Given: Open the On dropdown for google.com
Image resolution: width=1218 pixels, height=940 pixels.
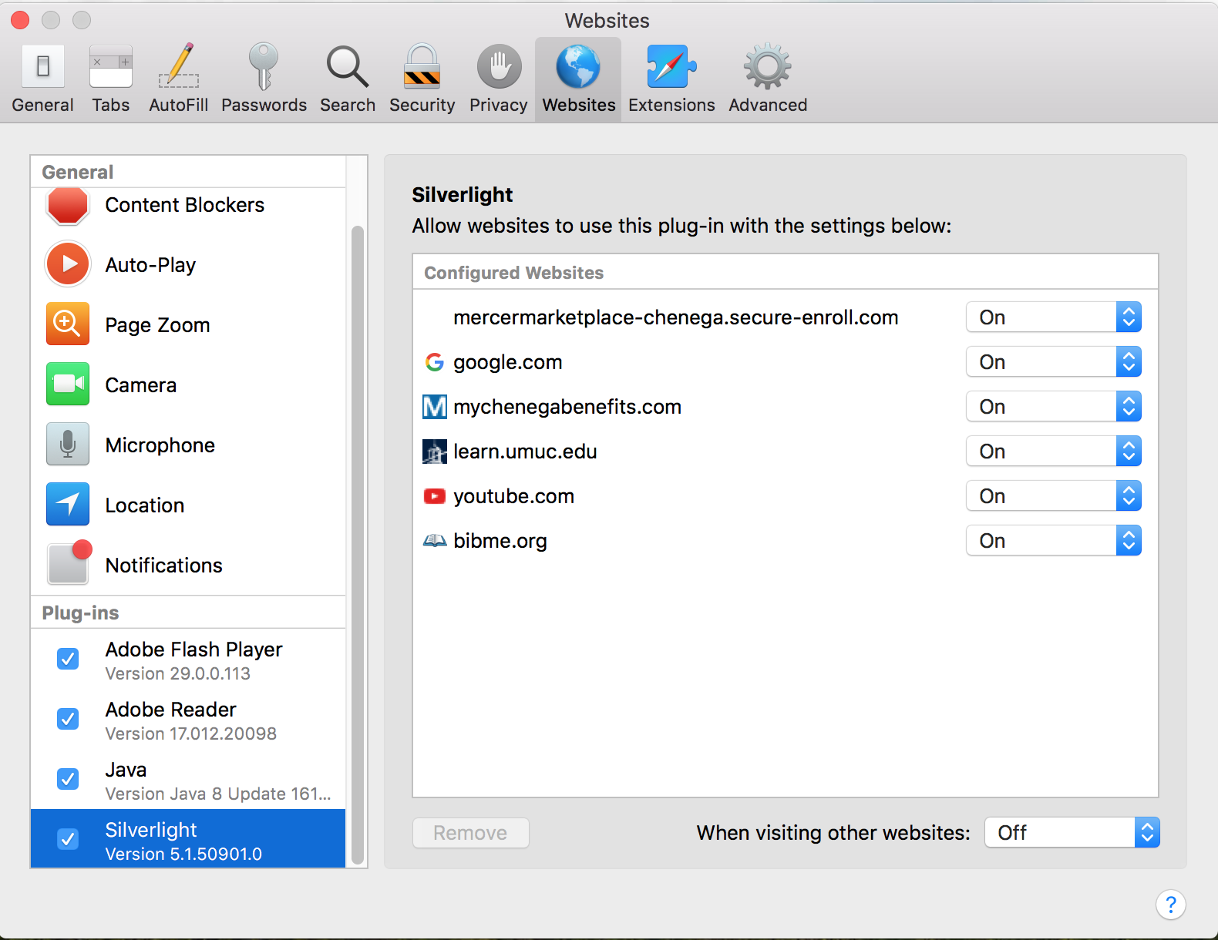Looking at the screenshot, I should click(x=1054, y=362).
